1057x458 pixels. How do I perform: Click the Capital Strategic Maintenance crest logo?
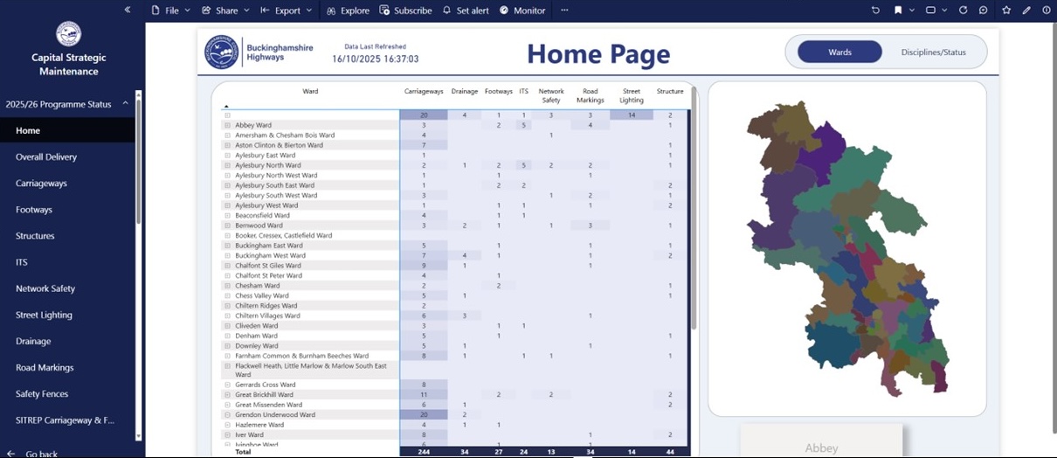68,34
